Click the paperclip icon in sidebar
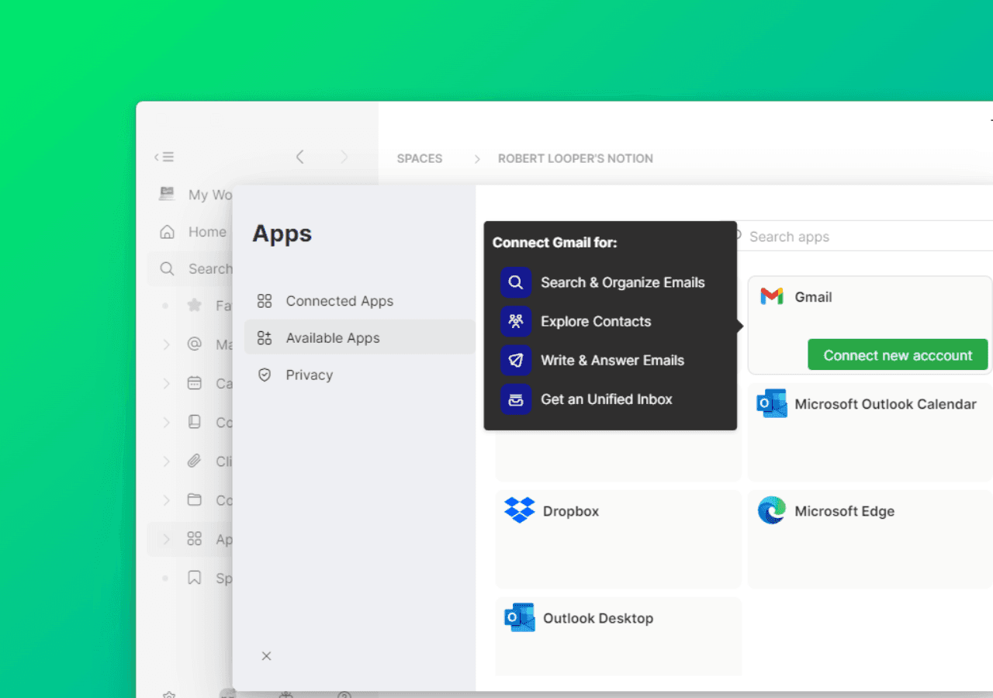Screen dimensions: 993x698 click(x=195, y=461)
